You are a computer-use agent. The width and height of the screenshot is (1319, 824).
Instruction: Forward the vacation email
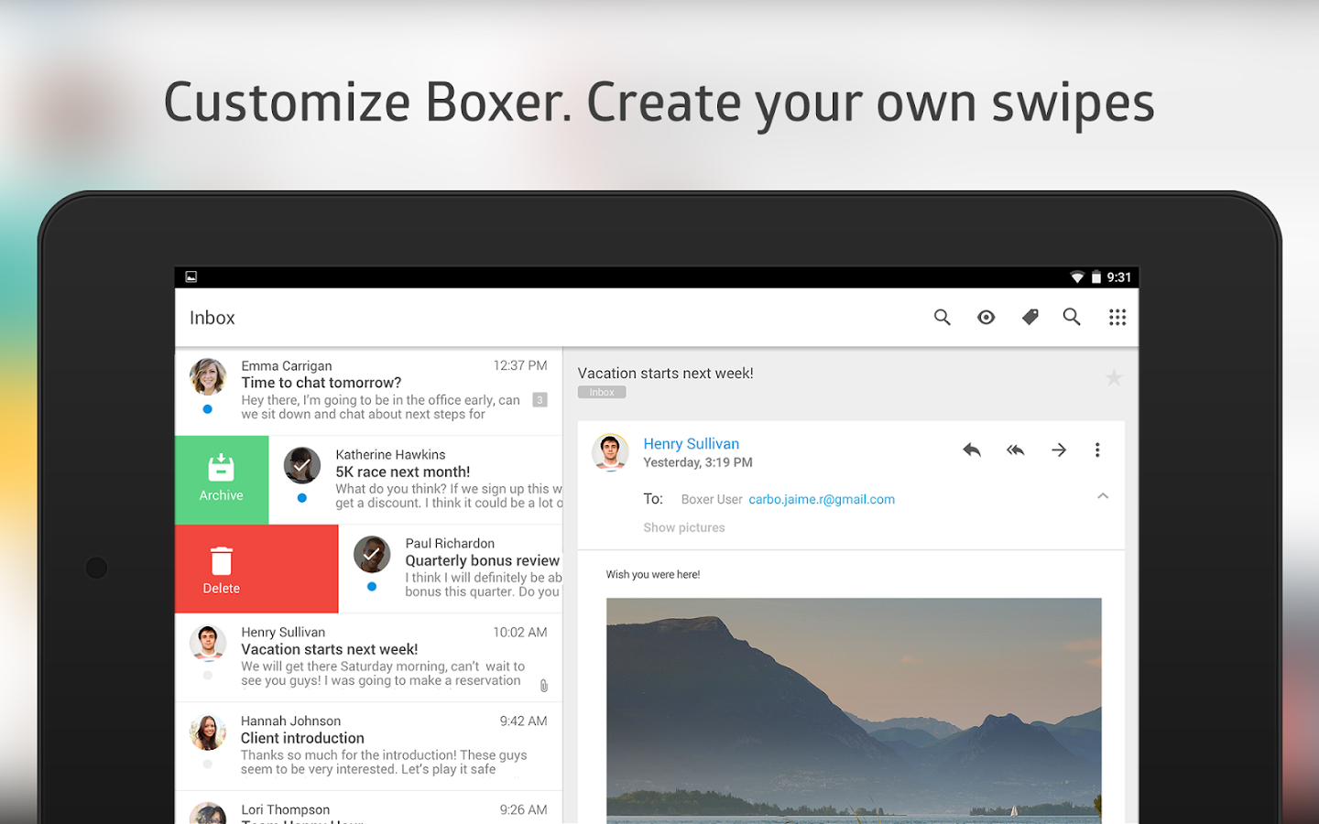coord(1058,450)
